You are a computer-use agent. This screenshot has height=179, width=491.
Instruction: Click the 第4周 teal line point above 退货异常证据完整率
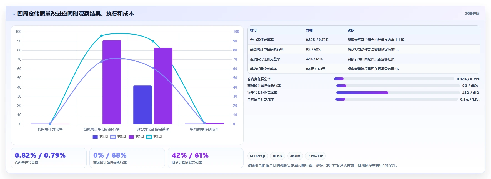[153, 41]
